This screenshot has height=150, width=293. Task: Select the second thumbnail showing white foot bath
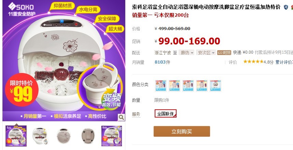(x=40, y=136)
